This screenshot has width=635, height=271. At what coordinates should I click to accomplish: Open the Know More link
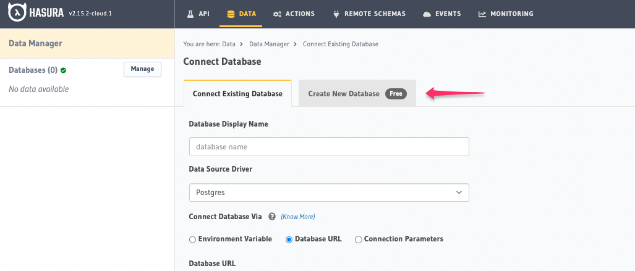298,217
